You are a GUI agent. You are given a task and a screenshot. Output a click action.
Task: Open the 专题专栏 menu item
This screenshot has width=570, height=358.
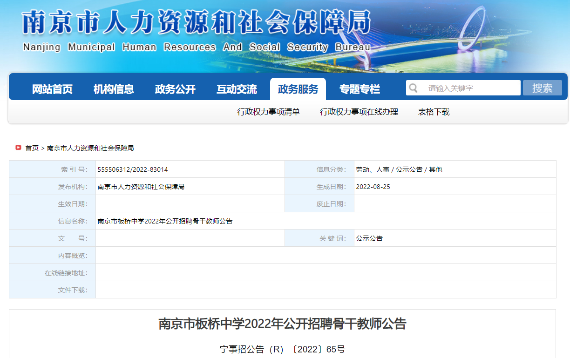click(x=360, y=89)
